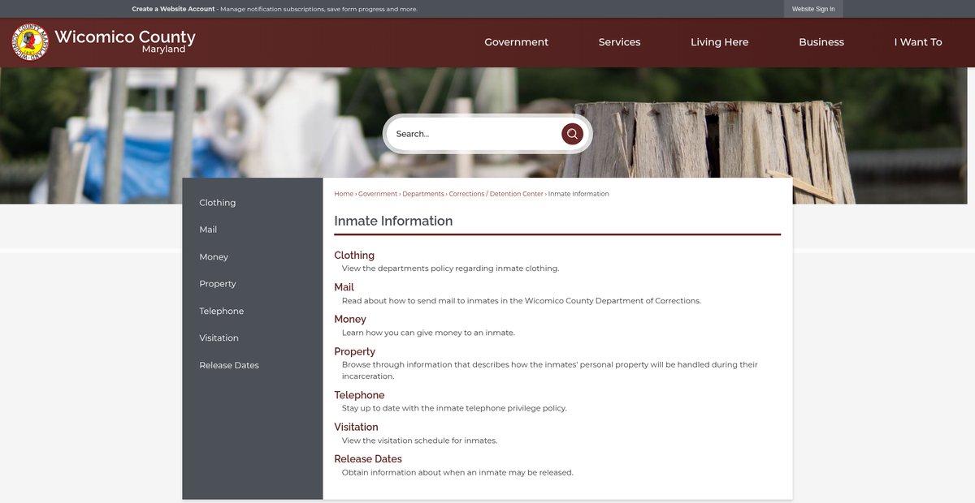Open the Visitation heading link in content
This screenshot has height=503, width=975.
[x=357, y=428]
